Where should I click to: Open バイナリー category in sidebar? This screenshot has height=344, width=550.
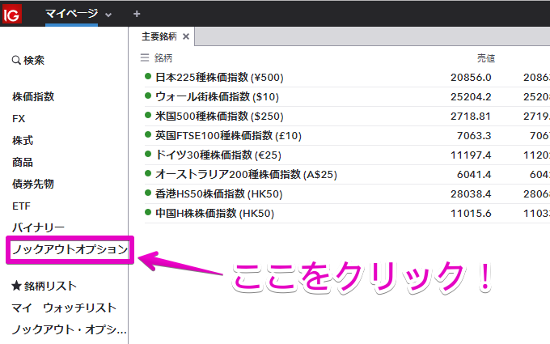point(38,227)
